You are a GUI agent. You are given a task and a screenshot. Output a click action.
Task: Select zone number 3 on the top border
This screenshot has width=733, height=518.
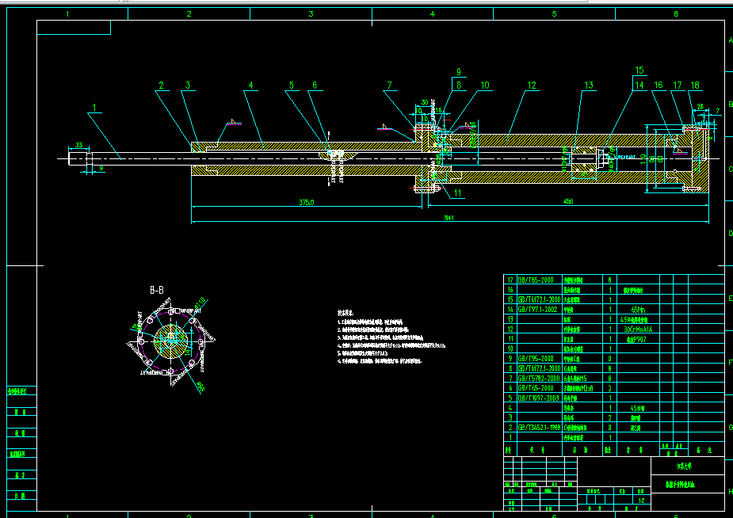click(311, 14)
